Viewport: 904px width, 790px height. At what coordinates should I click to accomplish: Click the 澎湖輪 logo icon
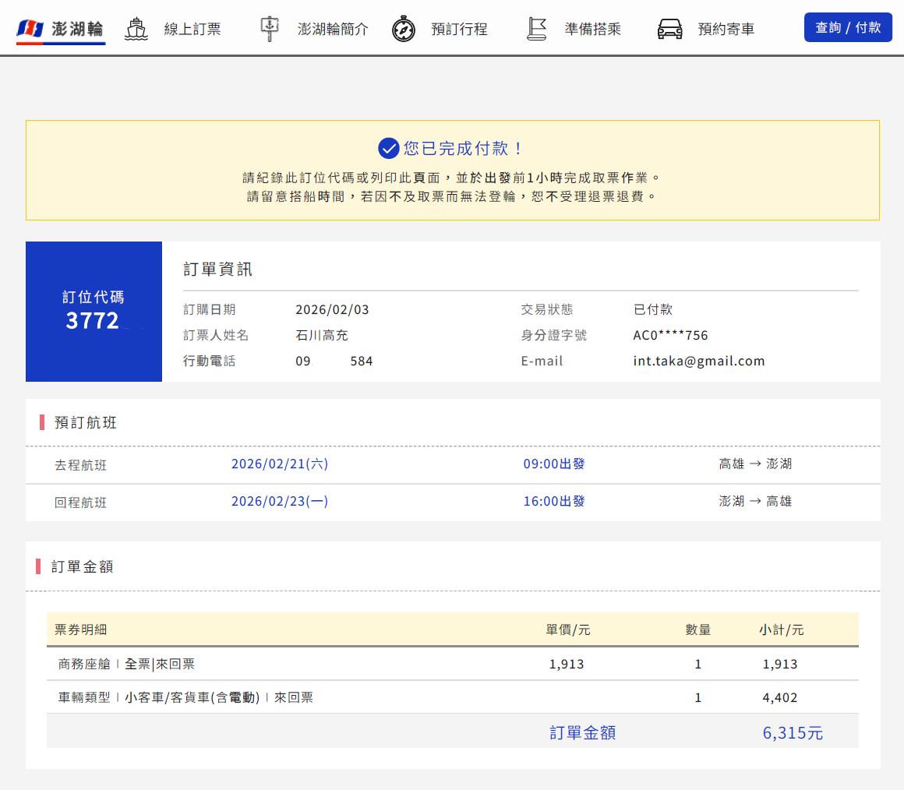coord(30,30)
